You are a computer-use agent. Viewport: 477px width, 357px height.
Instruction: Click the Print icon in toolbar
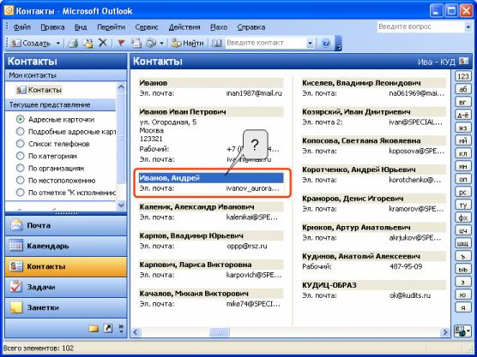pyautogui.click(x=73, y=43)
